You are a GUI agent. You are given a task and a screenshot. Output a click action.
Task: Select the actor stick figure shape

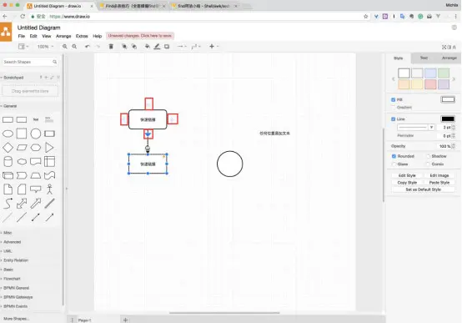pos(49,189)
